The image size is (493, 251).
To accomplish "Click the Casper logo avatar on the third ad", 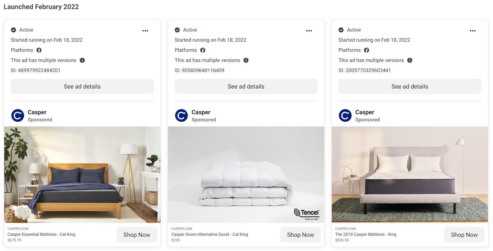I will [345, 116].
